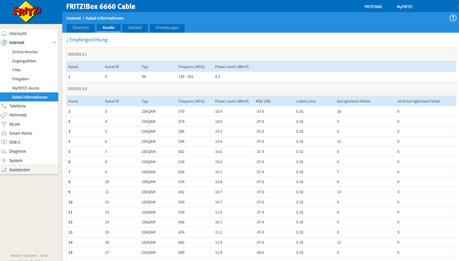
Task: Click the frequency 690 cell
Action: tap(181, 253)
